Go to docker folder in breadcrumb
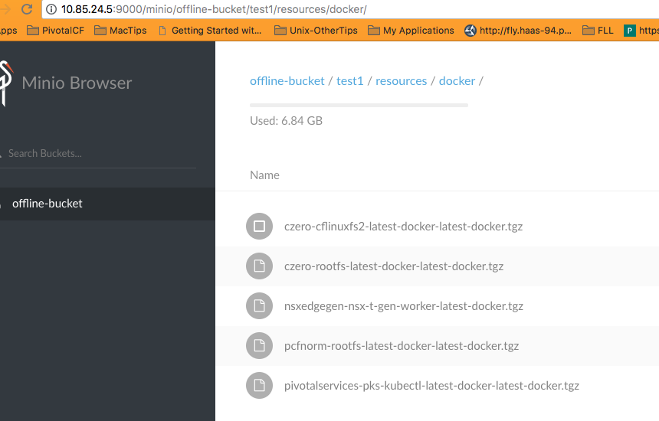 pyautogui.click(x=457, y=80)
